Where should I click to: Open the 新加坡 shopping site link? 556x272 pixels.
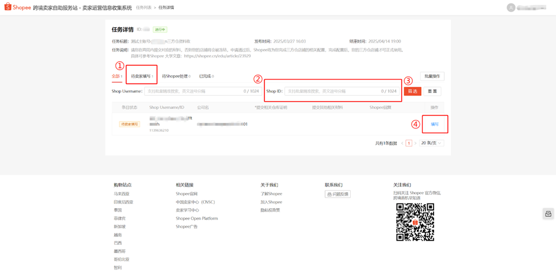(x=120, y=226)
